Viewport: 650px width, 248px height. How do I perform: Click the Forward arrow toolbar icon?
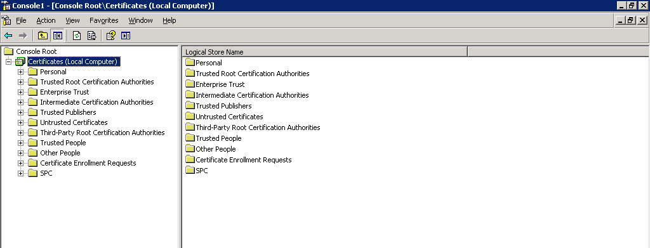coord(23,36)
